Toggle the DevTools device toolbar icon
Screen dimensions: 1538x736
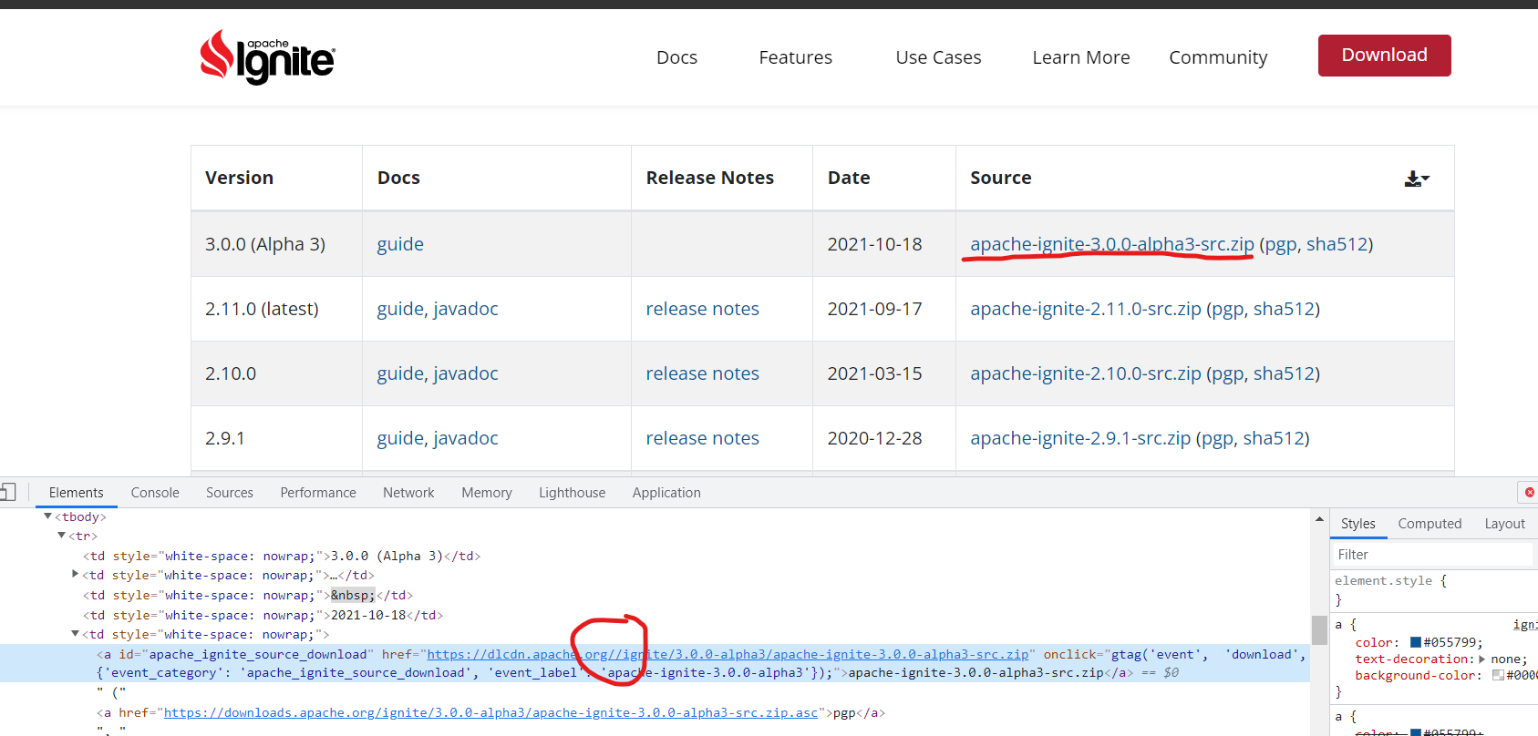click(7, 493)
